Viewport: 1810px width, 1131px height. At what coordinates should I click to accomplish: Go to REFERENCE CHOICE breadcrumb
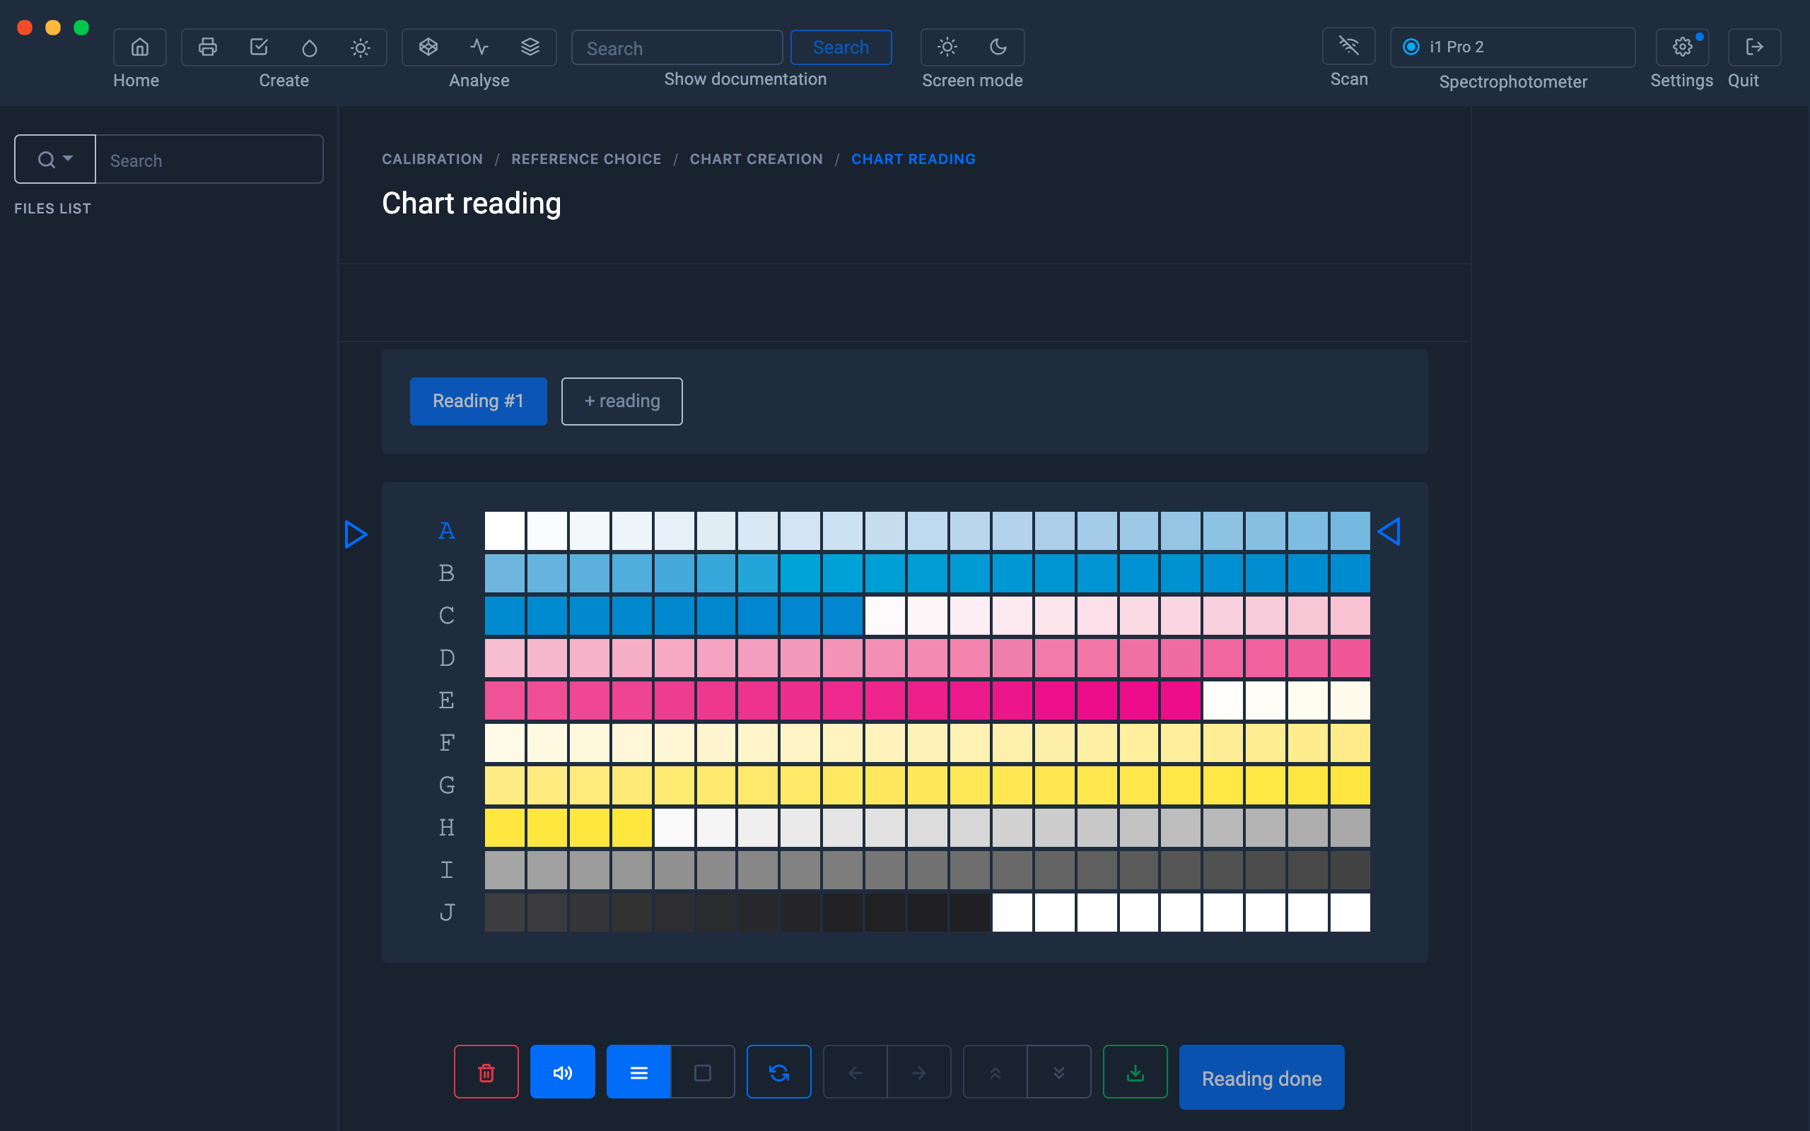(586, 159)
